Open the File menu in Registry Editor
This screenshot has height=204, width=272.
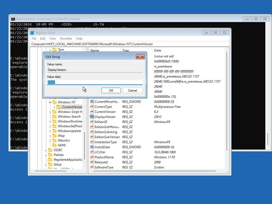pos(34,39)
